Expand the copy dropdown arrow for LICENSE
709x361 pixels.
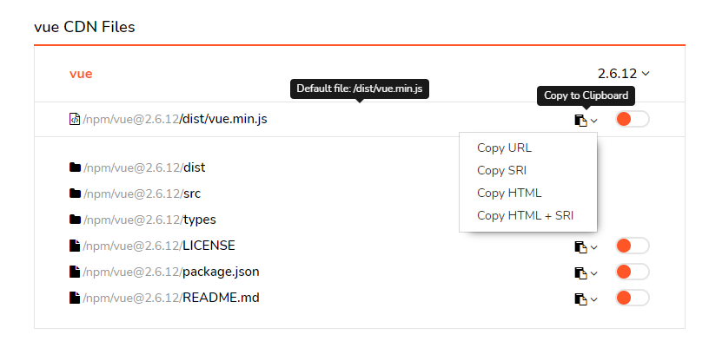pyautogui.click(x=594, y=247)
